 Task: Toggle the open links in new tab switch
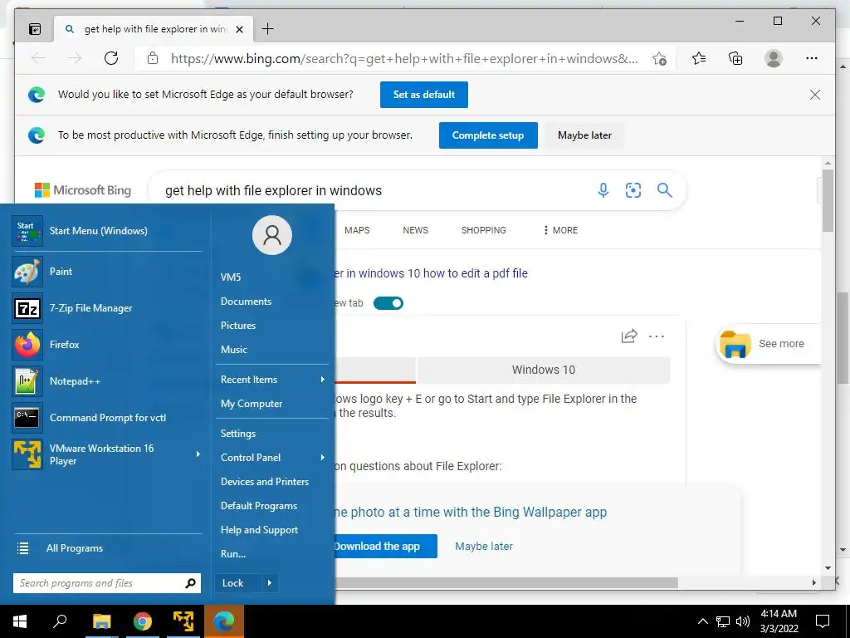point(388,303)
